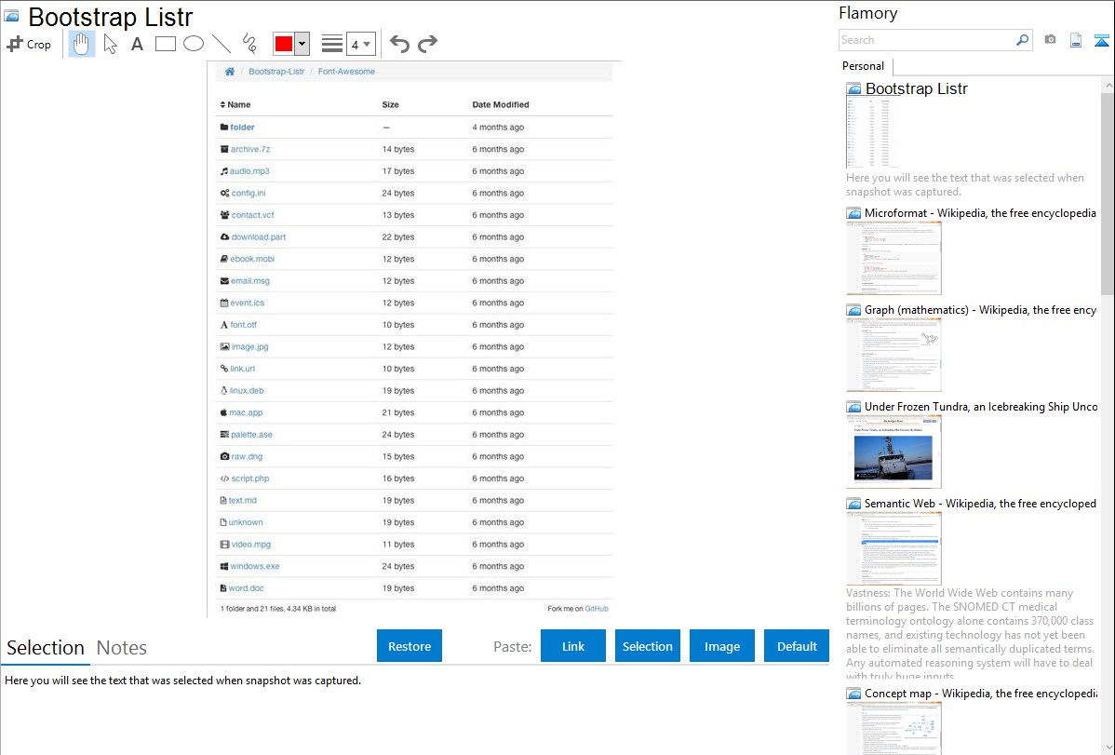Click the GitHub link in the footer
This screenshot has height=755, width=1115.
[597, 609]
